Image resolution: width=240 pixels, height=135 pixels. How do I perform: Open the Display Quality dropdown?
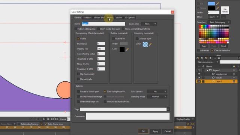[184, 119]
